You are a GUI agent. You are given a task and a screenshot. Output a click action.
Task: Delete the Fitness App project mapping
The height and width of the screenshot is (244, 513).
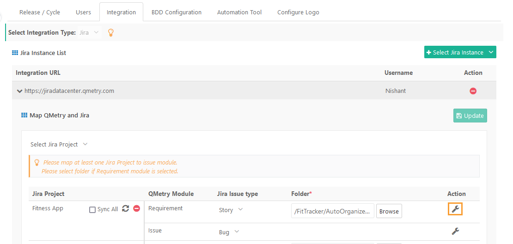pyautogui.click(x=136, y=209)
